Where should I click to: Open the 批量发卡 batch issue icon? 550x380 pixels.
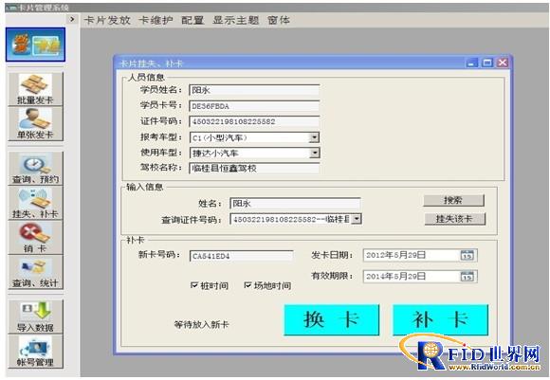click(35, 89)
